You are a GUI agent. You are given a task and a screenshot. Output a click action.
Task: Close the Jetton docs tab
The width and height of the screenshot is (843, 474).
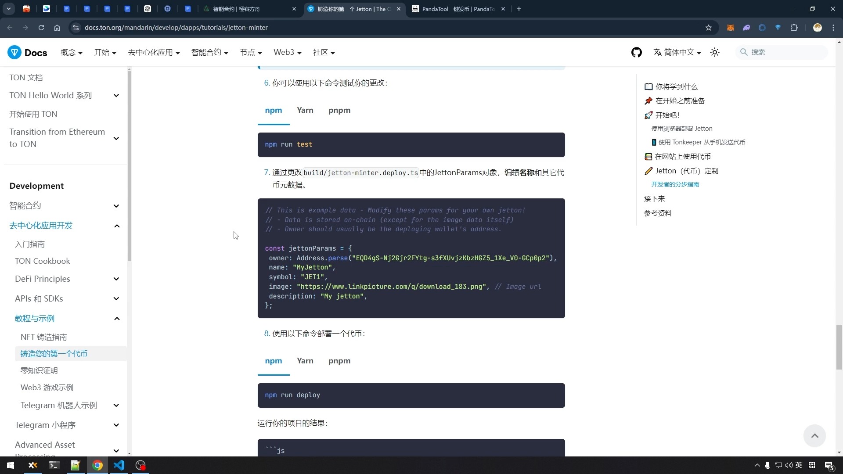[399, 9]
